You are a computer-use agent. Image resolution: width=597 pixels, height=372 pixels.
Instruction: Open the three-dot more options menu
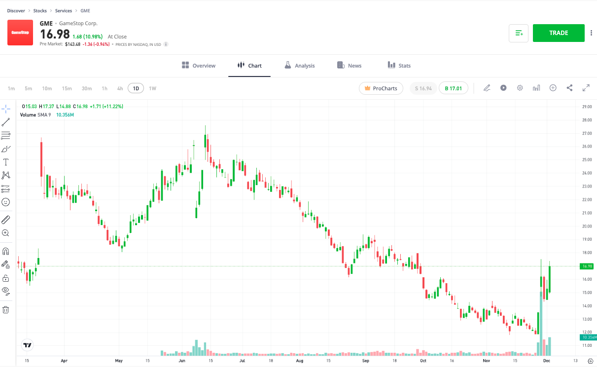591,33
